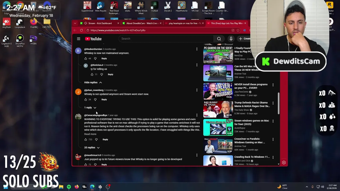Open Hearthstone desktop shortcut

pos(181,7)
